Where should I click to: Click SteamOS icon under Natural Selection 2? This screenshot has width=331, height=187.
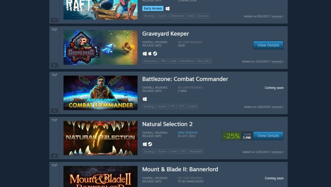pos(150,144)
